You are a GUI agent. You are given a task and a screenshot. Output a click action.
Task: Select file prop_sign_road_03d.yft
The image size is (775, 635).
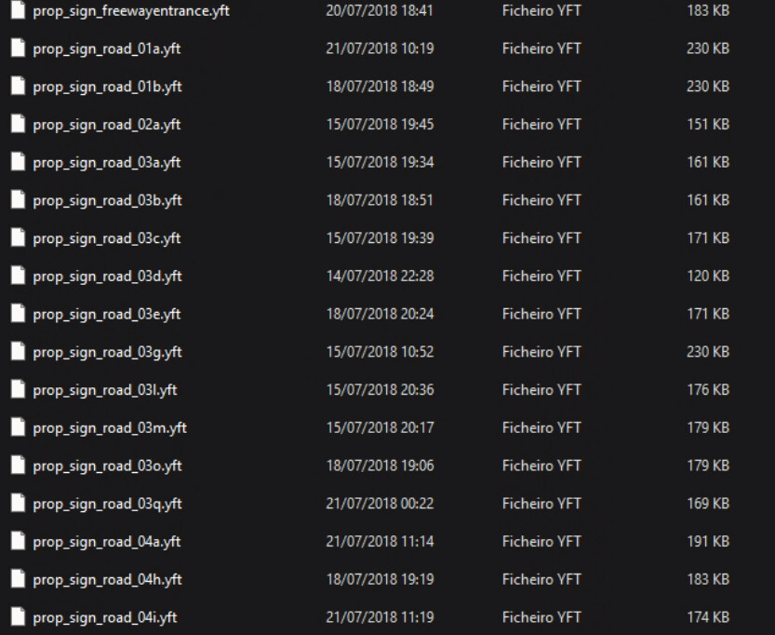click(x=107, y=276)
